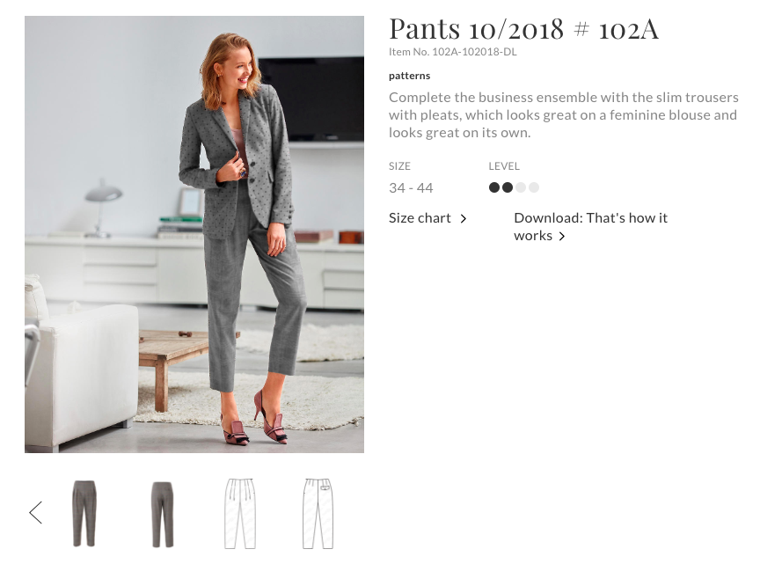Click the chevron beside Size chart
Screen dimensions: 760x564
464,219
